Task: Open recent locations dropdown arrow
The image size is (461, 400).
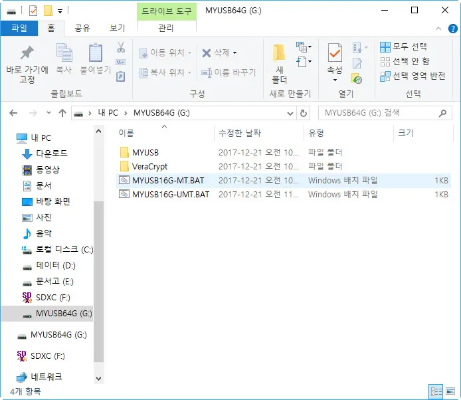Action: point(48,113)
